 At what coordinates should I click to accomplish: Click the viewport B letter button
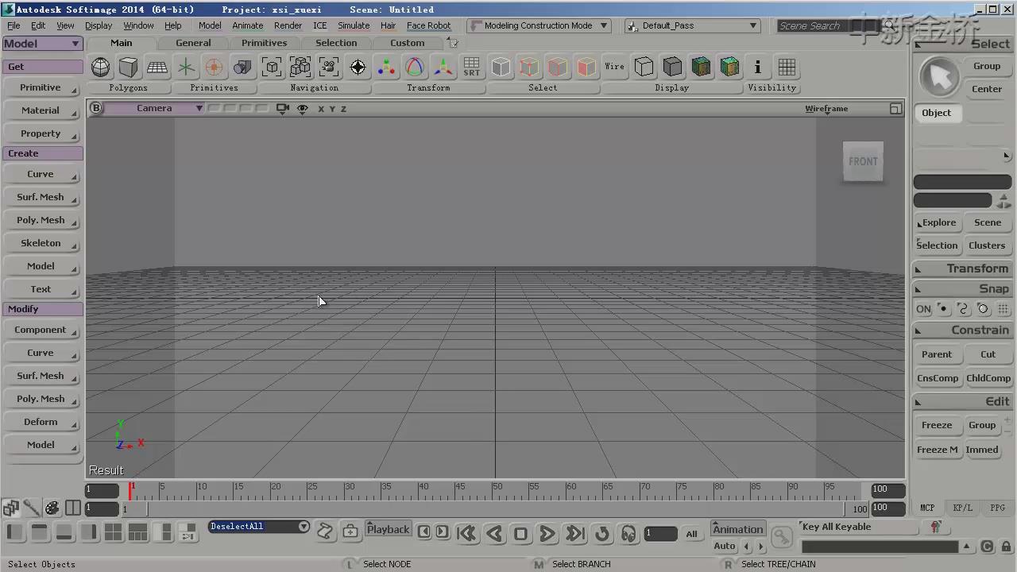(x=96, y=108)
